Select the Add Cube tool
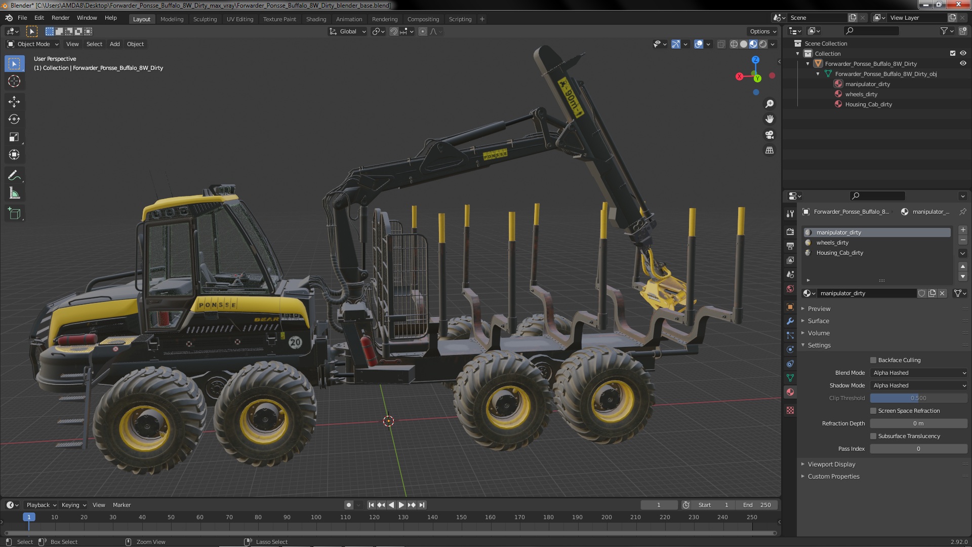The width and height of the screenshot is (972, 547). tap(14, 214)
